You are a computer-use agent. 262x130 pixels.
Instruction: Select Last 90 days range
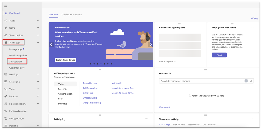tap(194, 125)
